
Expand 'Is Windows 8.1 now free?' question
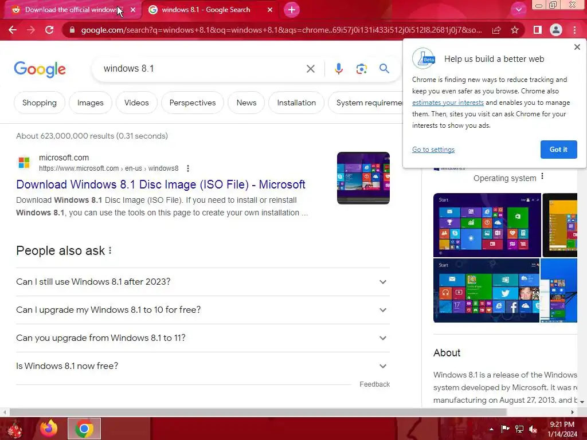click(202, 366)
